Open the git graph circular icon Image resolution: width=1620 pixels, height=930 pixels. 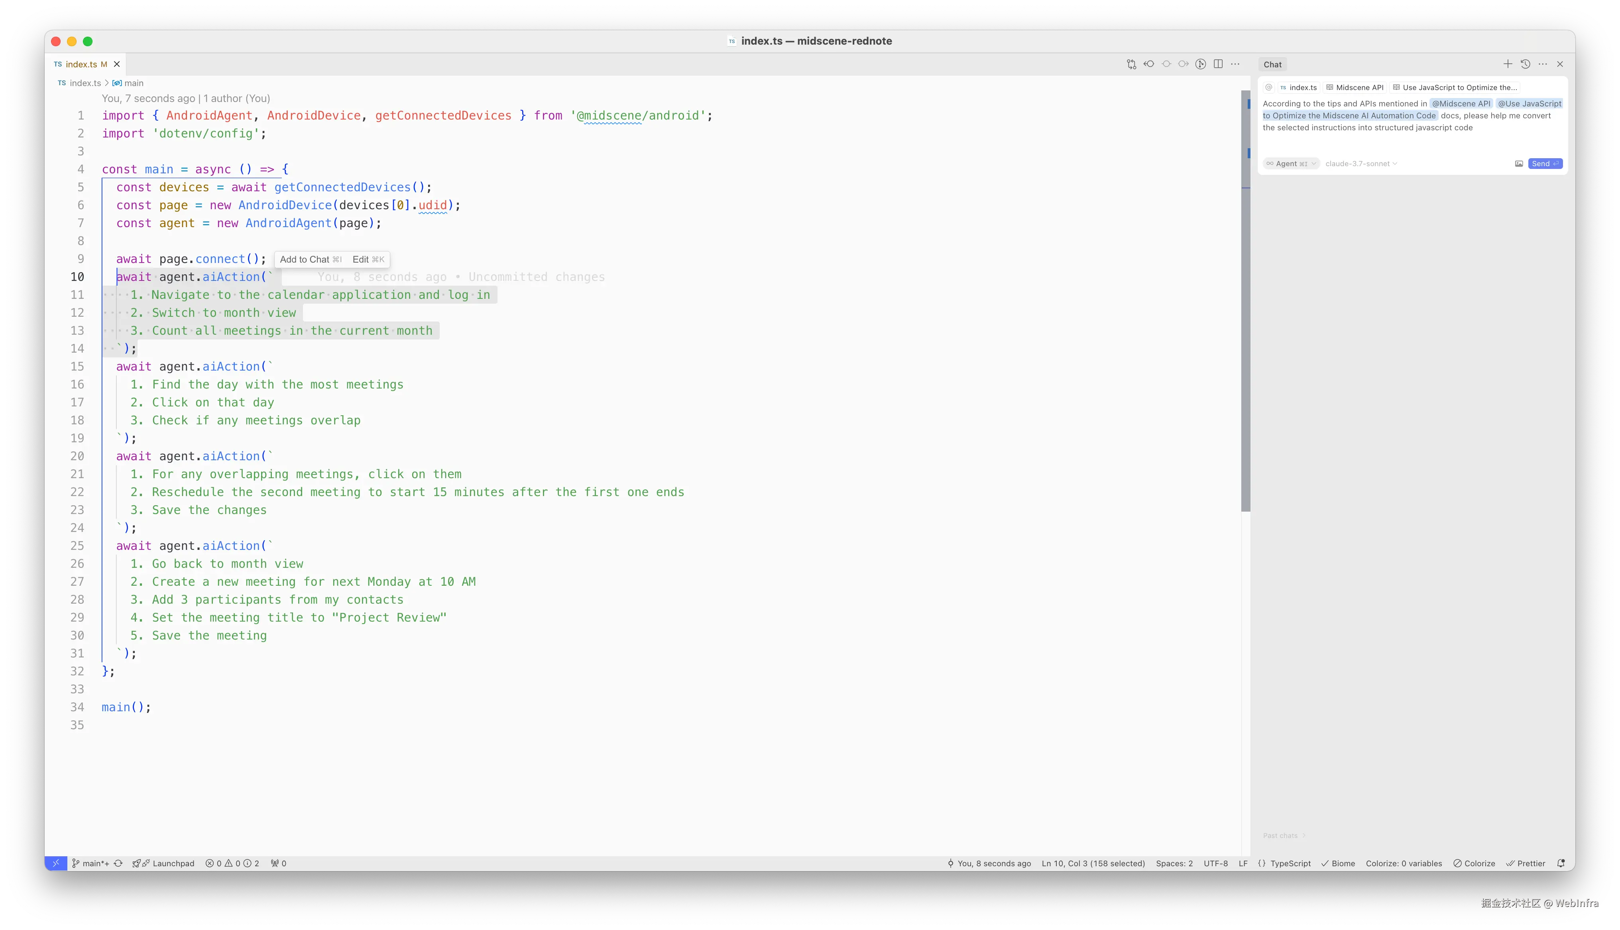click(1200, 64)
